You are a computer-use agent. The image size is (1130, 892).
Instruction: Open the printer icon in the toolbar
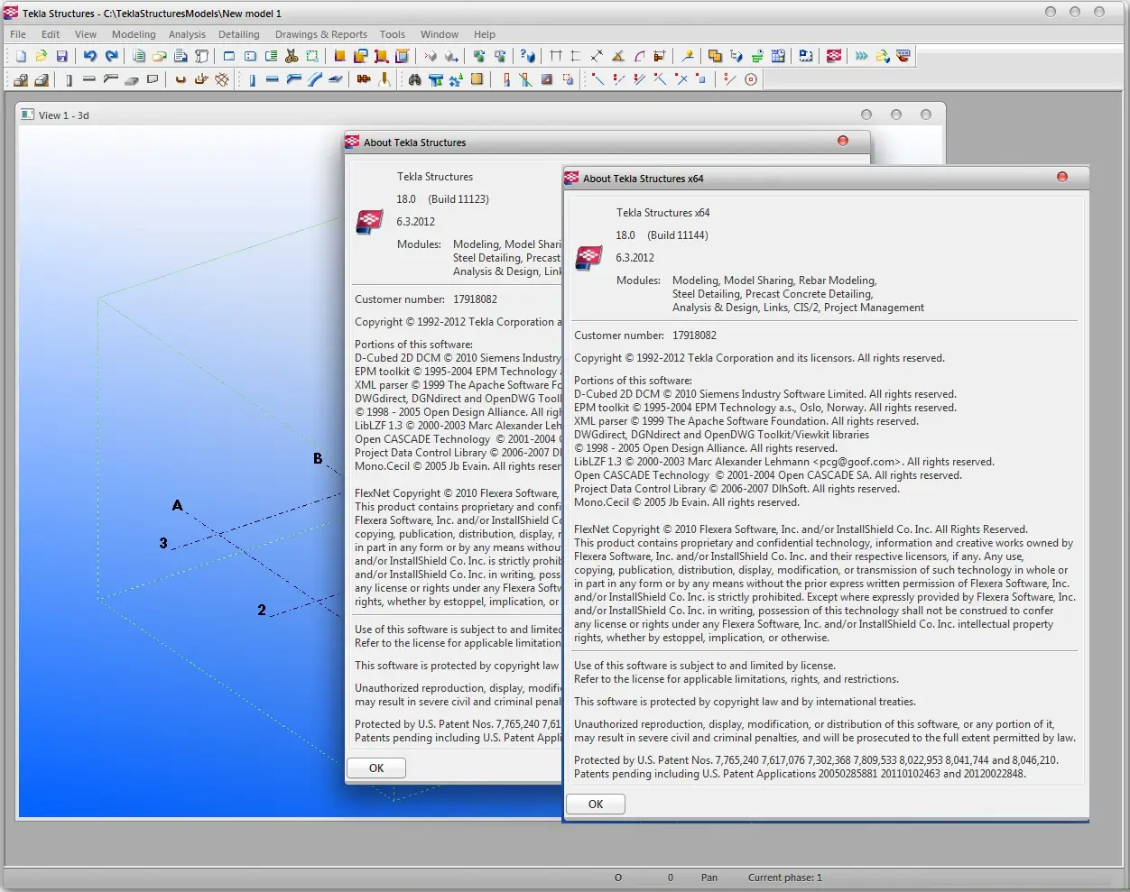click(x=181, y=56)
